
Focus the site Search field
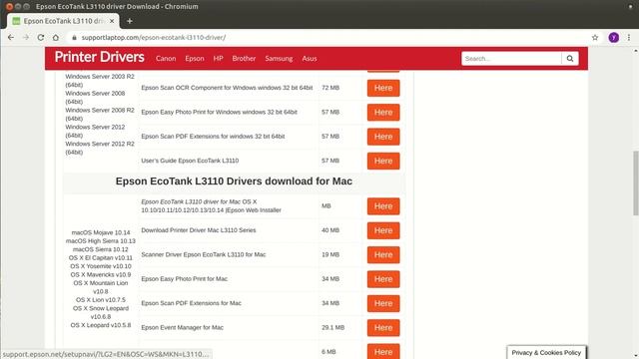(511, 59)
